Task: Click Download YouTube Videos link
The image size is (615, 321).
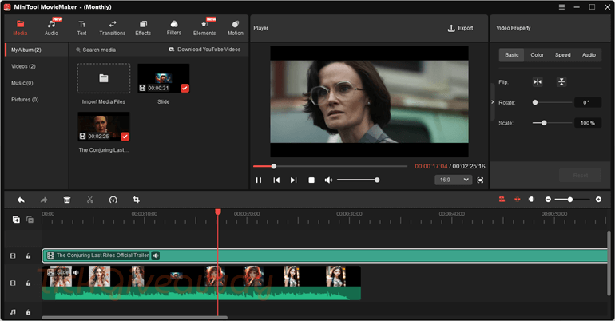Action: (x=204, y=50)
